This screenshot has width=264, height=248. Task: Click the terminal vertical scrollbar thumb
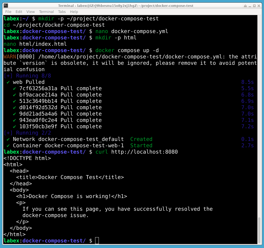259,229
